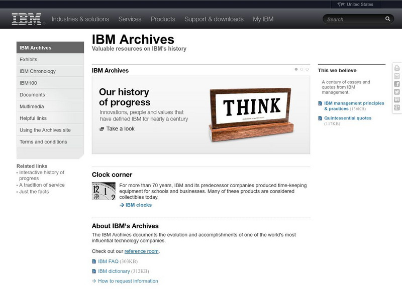Open Support & downloads menu
The width and height of the screenshot is (402, 289).
pyautogui.click(x=214, y=19)
